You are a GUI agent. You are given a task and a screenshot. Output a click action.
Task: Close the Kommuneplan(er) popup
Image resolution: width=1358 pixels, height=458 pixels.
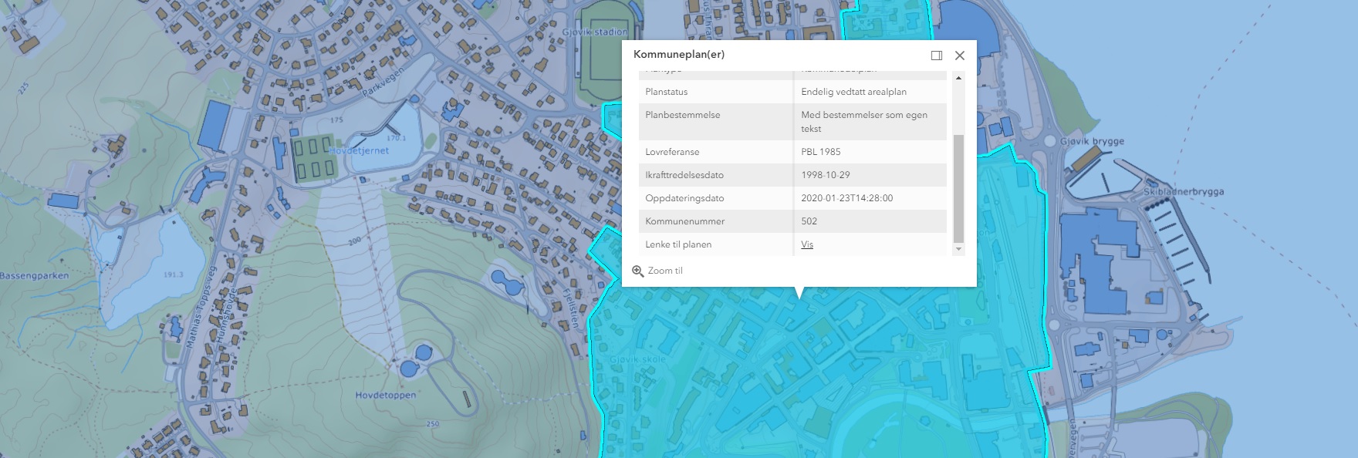click(960, 56)
